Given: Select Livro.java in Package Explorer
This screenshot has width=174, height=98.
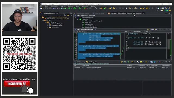Looking at the screenshot, I should [x=55, y=27].
